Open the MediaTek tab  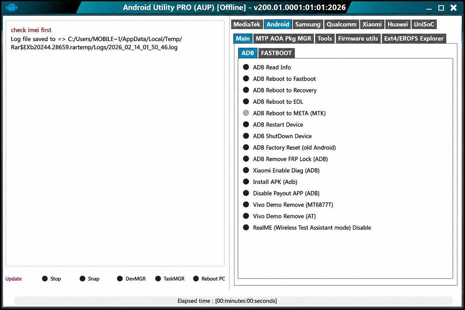(247, 24)
